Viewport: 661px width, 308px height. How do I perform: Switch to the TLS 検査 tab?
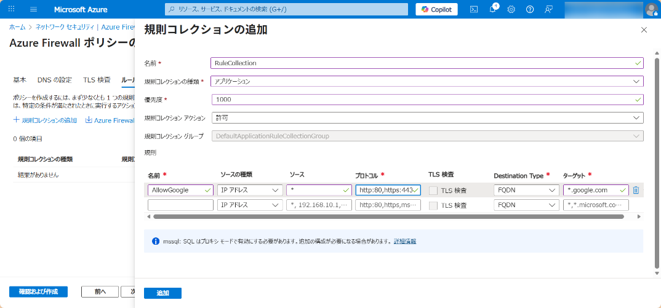[x=97, y=80]
